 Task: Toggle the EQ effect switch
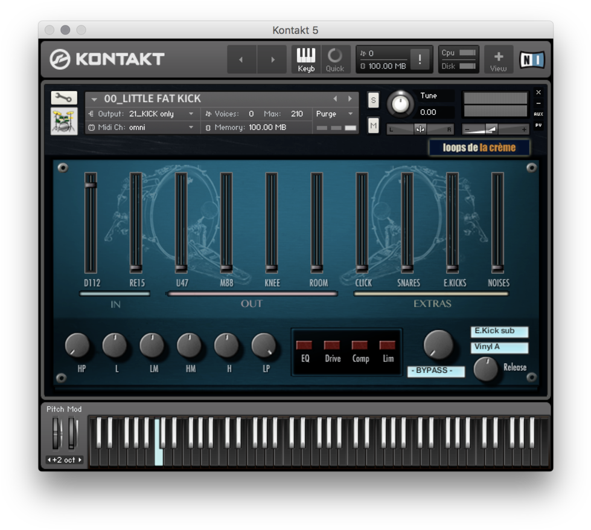coord(304,345)
